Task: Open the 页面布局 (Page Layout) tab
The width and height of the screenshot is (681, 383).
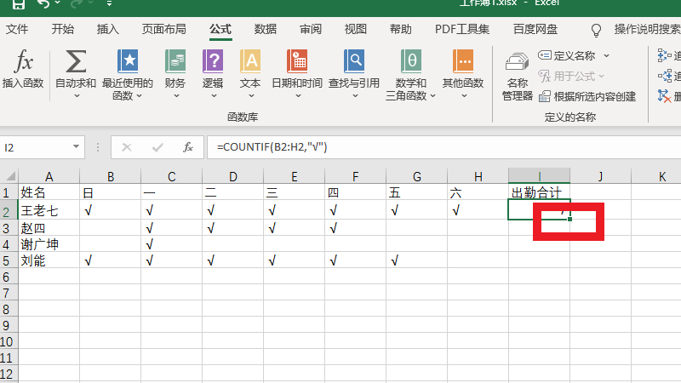Action: point(164,29)
